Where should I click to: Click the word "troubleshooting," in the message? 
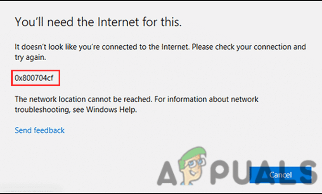(x=42, y=110)
